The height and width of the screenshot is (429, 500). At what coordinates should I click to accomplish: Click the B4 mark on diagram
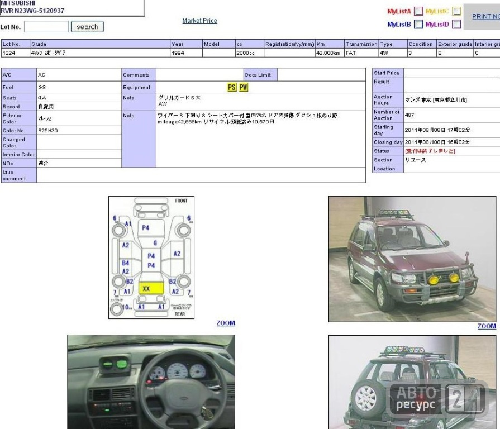click(126, 263)
